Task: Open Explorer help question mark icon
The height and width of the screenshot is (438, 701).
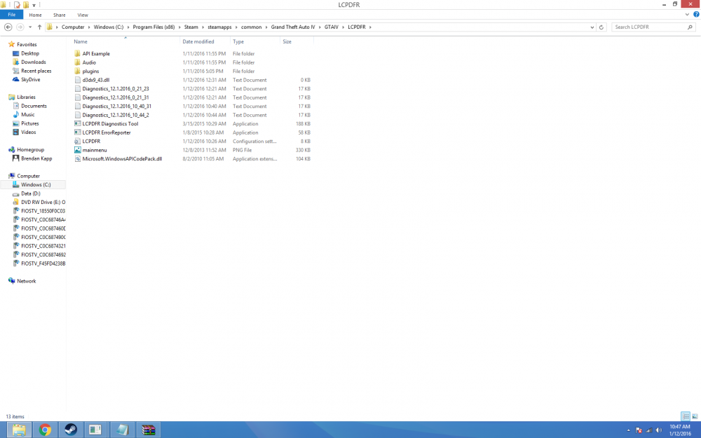Action: click(x=696, y=14)
